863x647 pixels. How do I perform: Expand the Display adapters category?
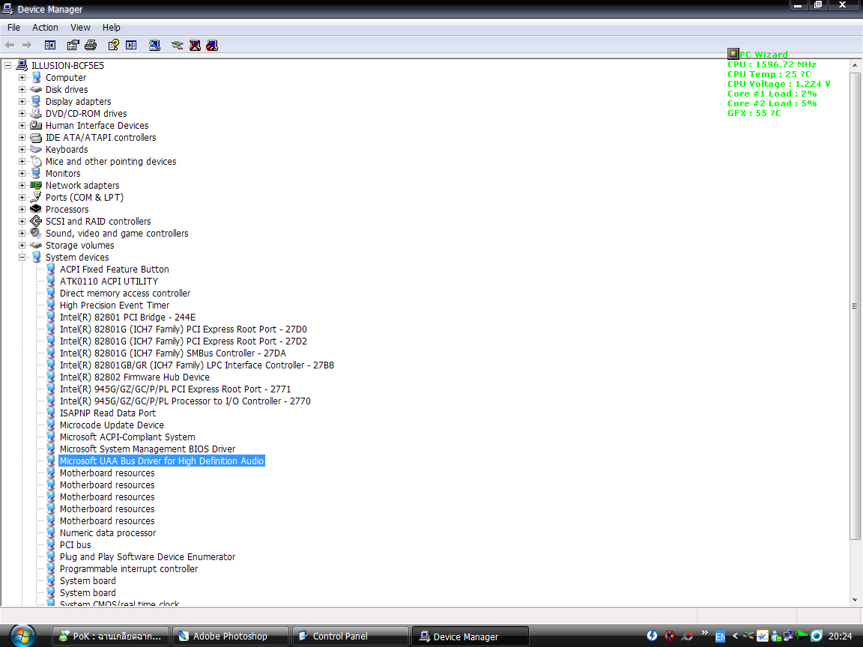(22, 102)
